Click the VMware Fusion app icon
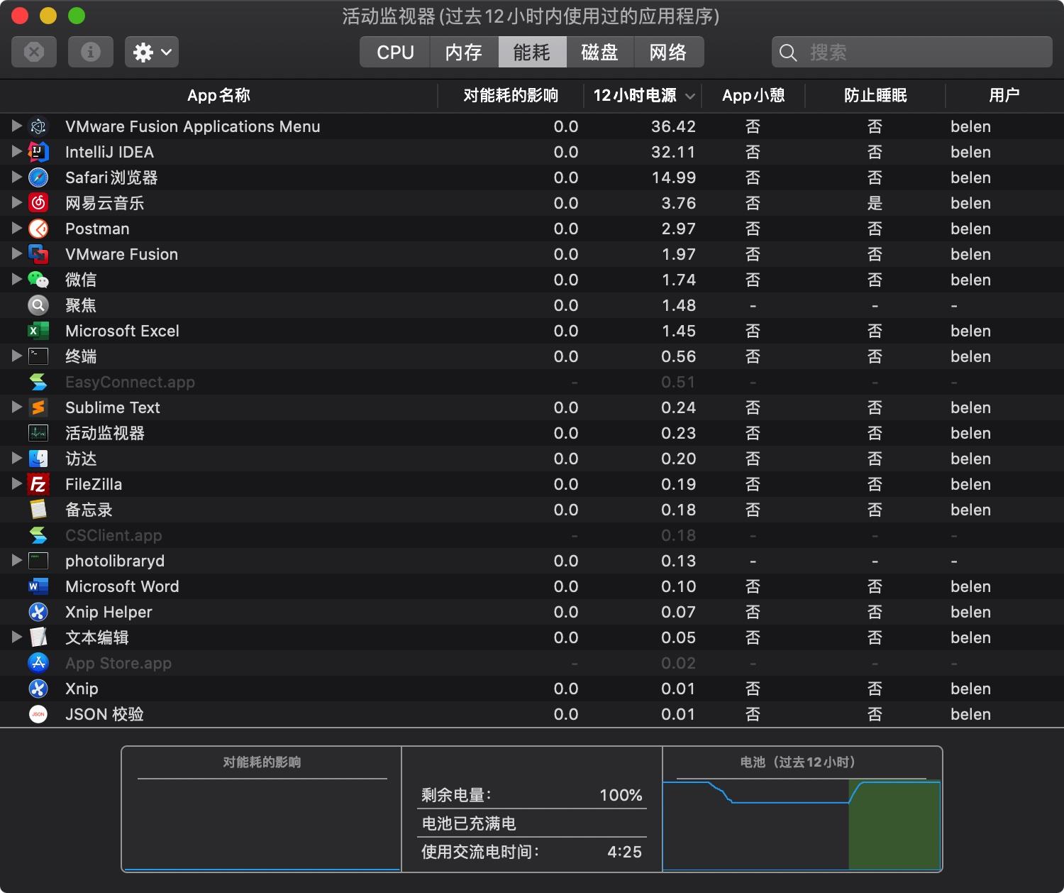Viewport: 1064px width, 893px height. 38,254
